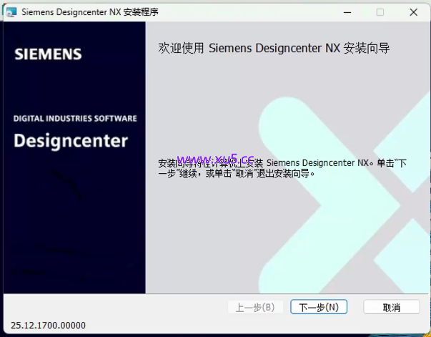Viewport: 431px width, 337px height.
Task: Click the disabled maximize button in title bar
Action: (x=380, y=12)
